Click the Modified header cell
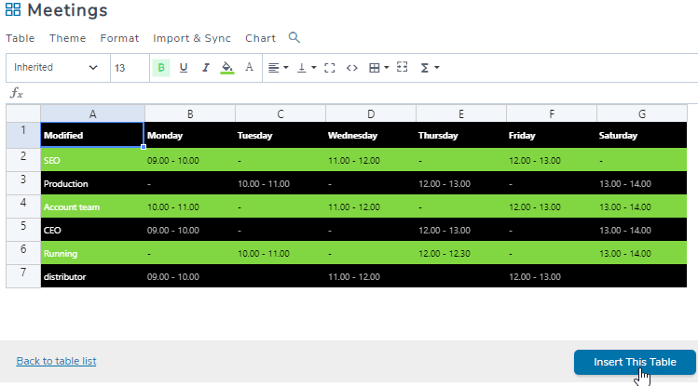698x386 pixels. pos(92,135)
